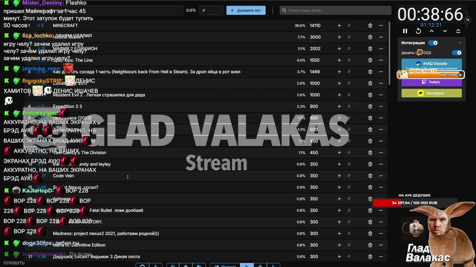
Task: Open the three-dot menu for Spec Ops: The Line
Action: click(x=381, y=60)
